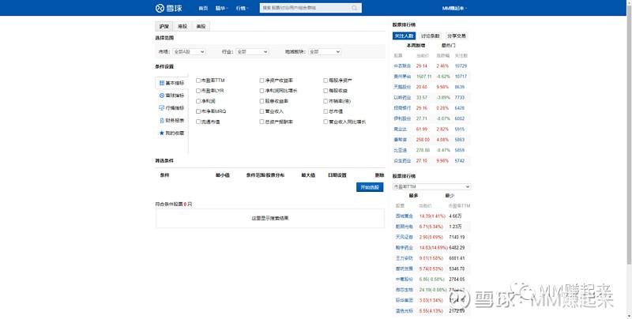
Task: Enable the 净利润 condition checkbox
Action: coord(198,101)
